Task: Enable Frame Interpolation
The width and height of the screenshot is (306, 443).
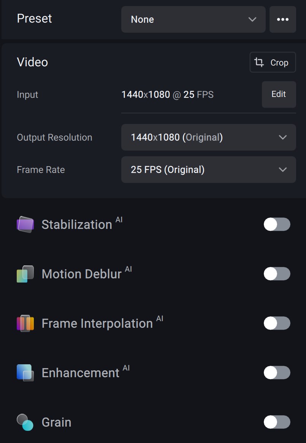Action: click(277, 323)
